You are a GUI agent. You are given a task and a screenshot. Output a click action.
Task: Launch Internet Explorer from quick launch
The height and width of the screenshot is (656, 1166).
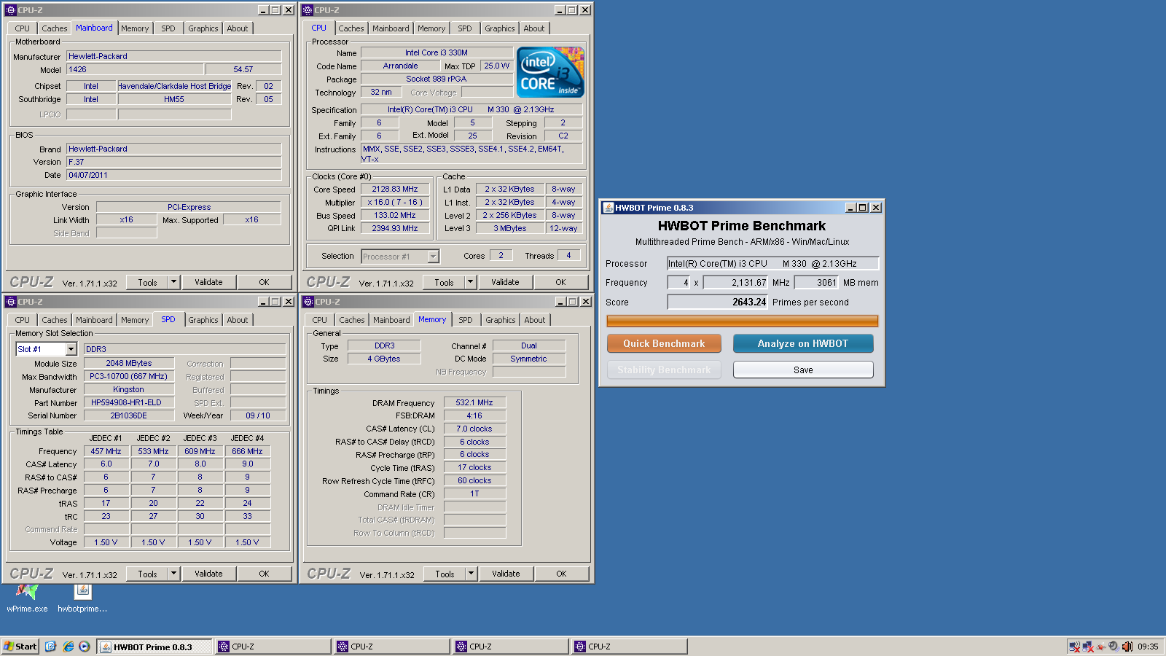tap(68, 647)
